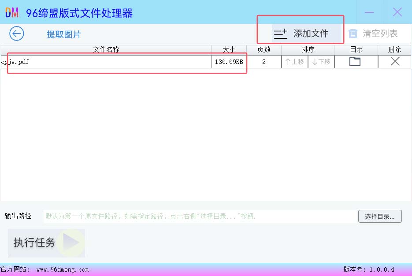Click the 136.69KB size cell
This screenshot has height=276, width=412.
pos(229,62)
